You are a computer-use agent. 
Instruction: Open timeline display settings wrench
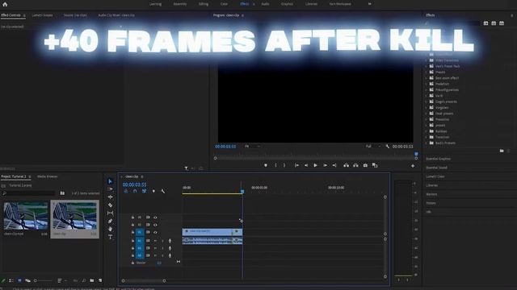163,191
